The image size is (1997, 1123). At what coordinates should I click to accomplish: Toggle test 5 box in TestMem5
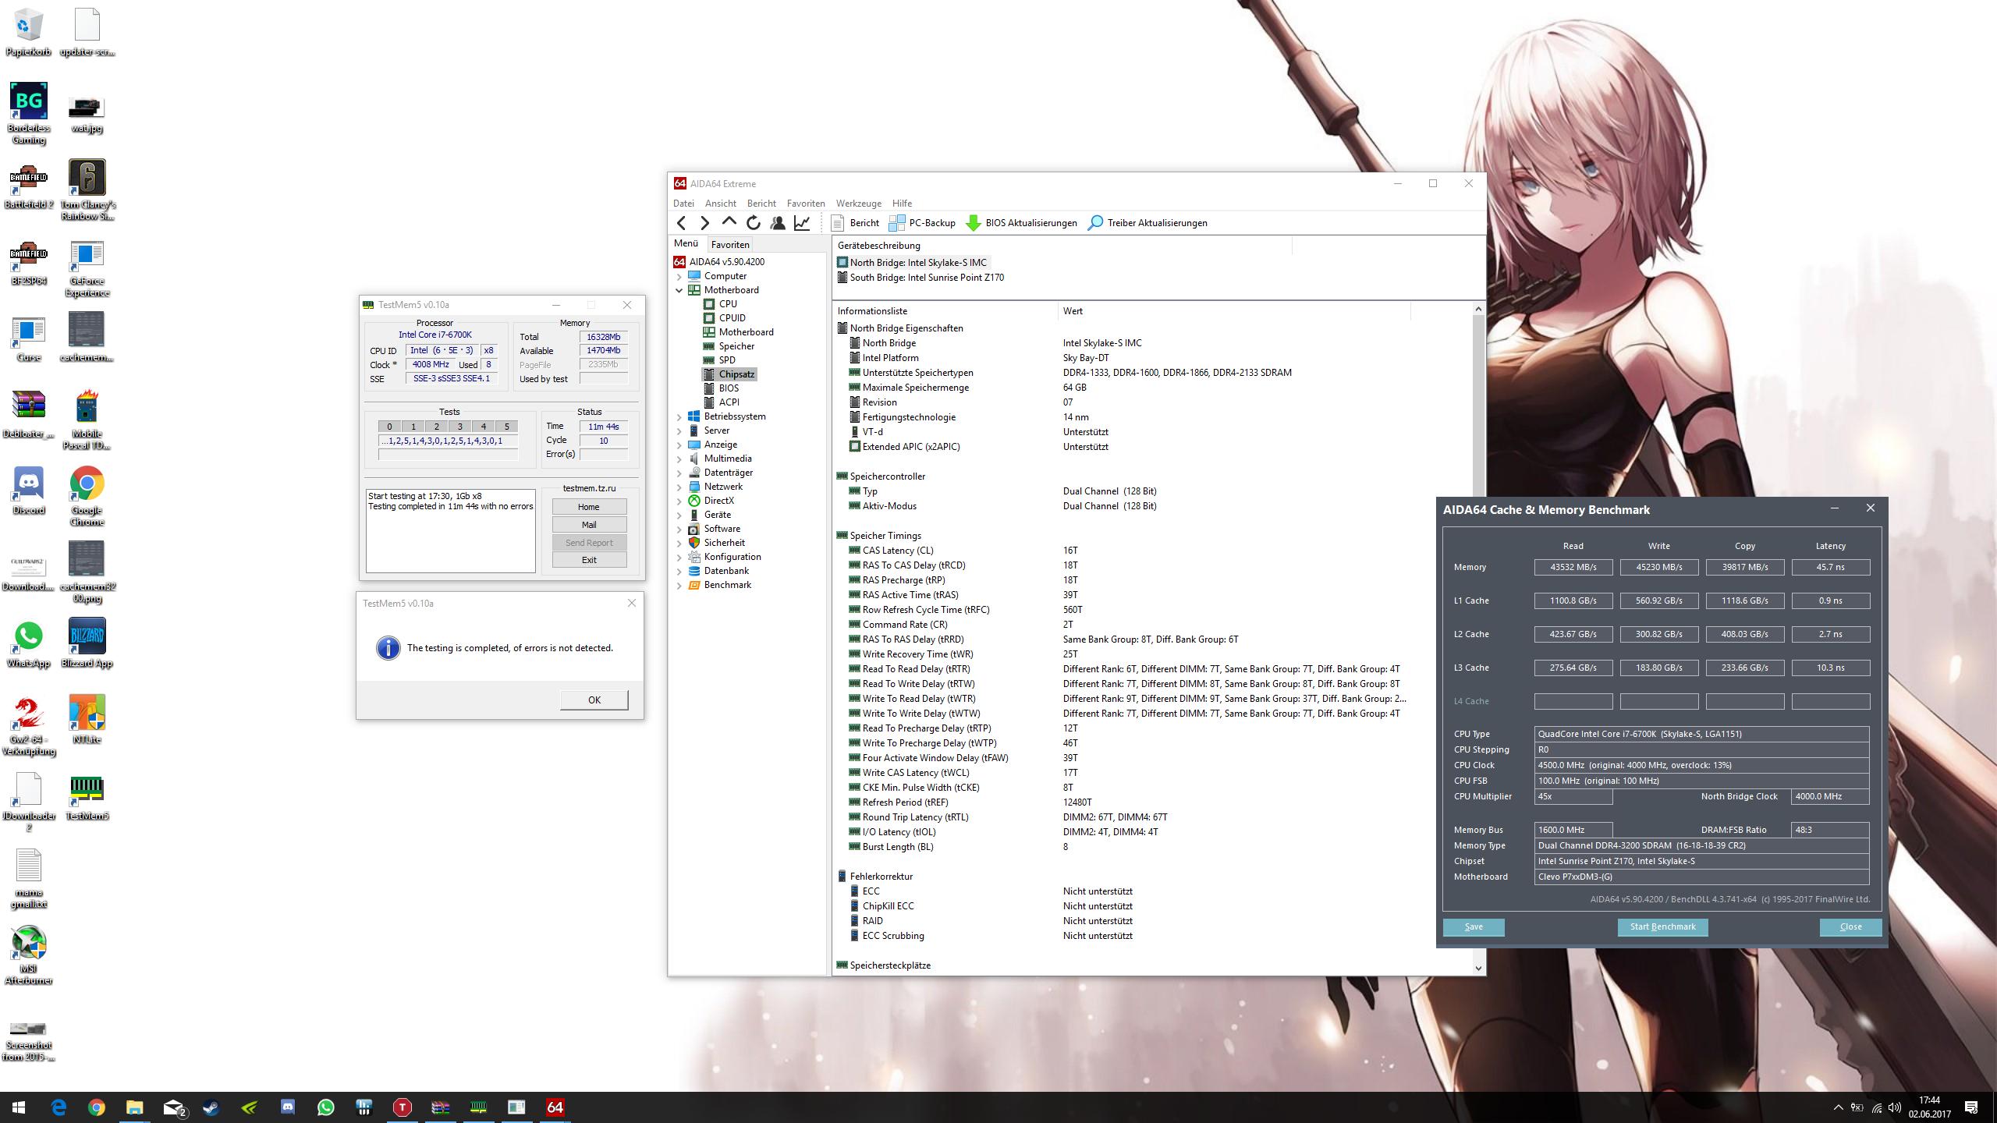click(x=506, y=427)
